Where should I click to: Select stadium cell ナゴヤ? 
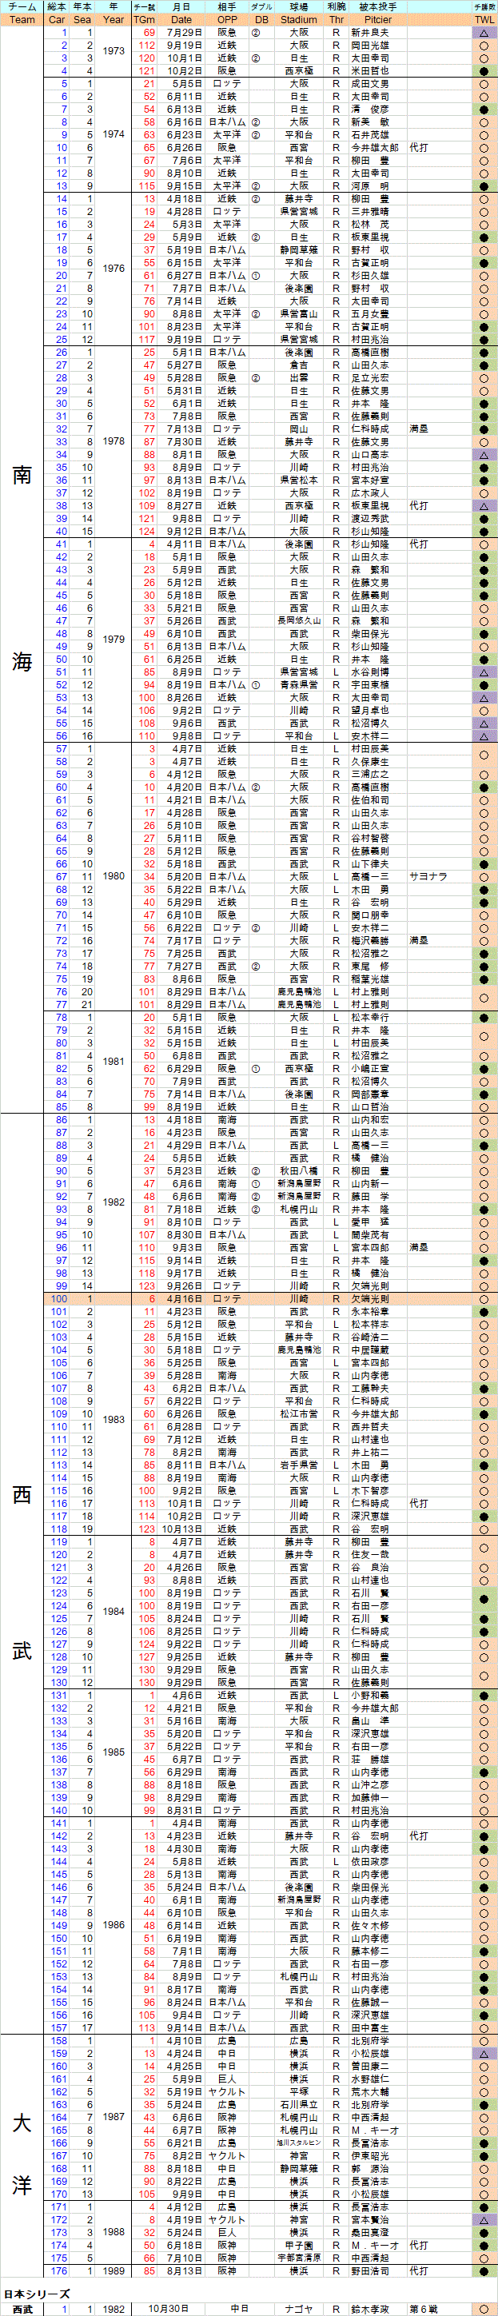tap(298, 2309)
